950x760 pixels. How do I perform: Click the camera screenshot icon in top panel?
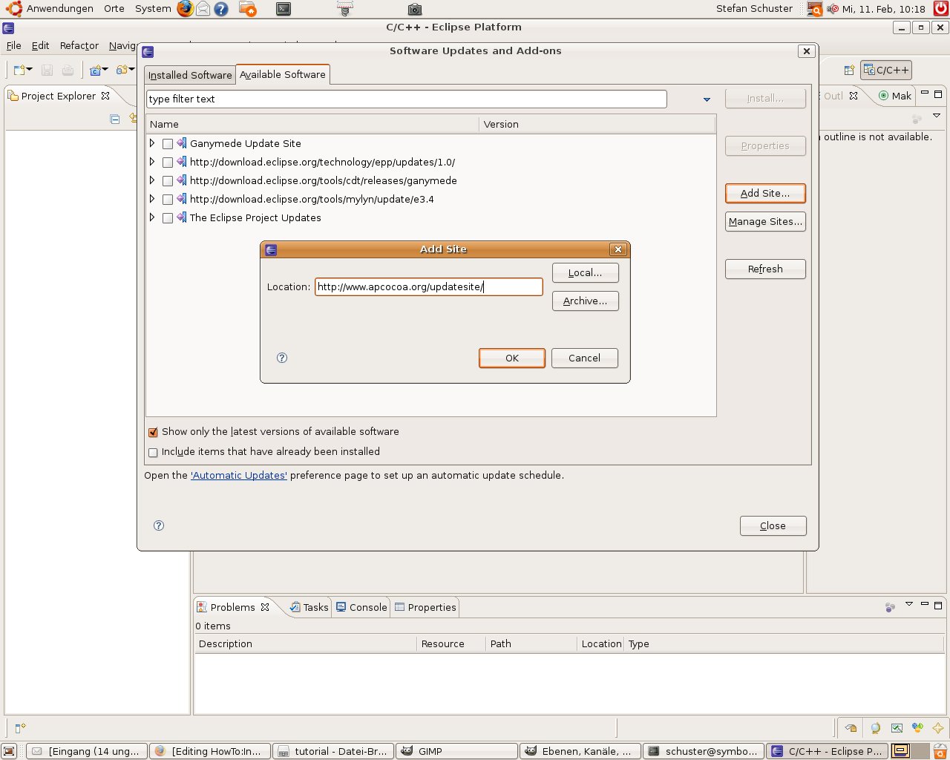(x=415, y=9)
